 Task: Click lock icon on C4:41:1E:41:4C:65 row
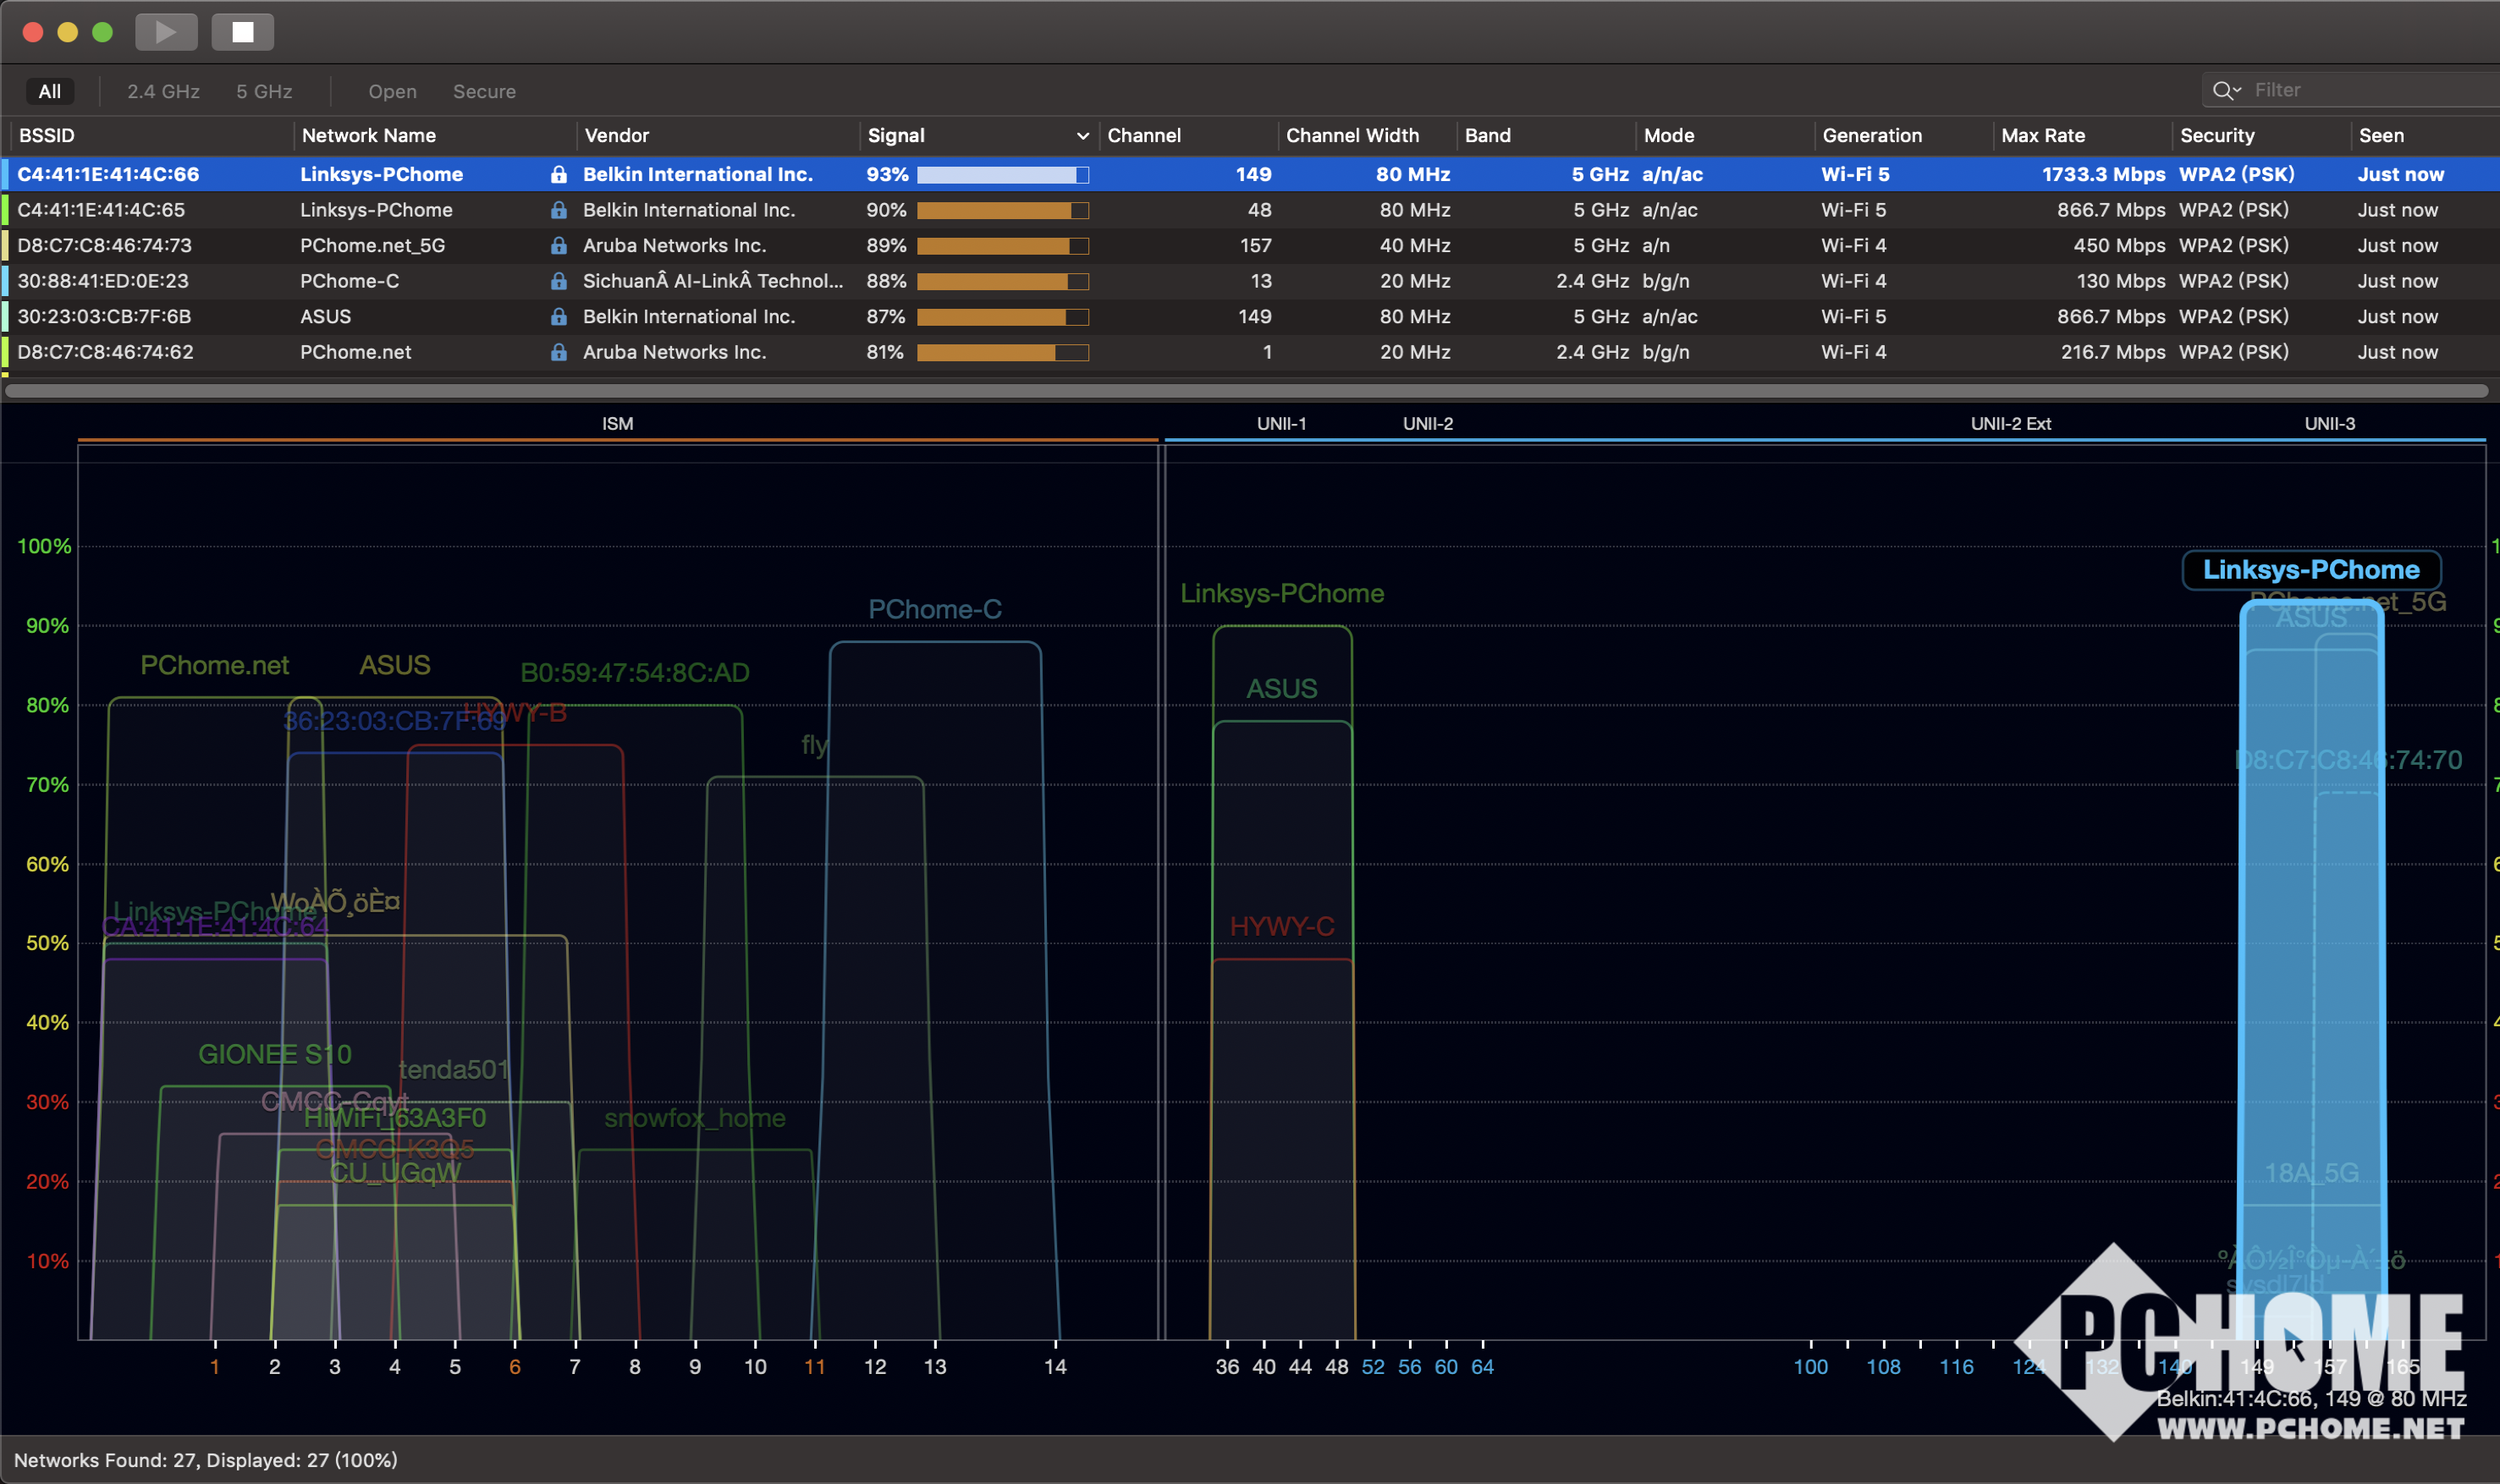(559, 210)
